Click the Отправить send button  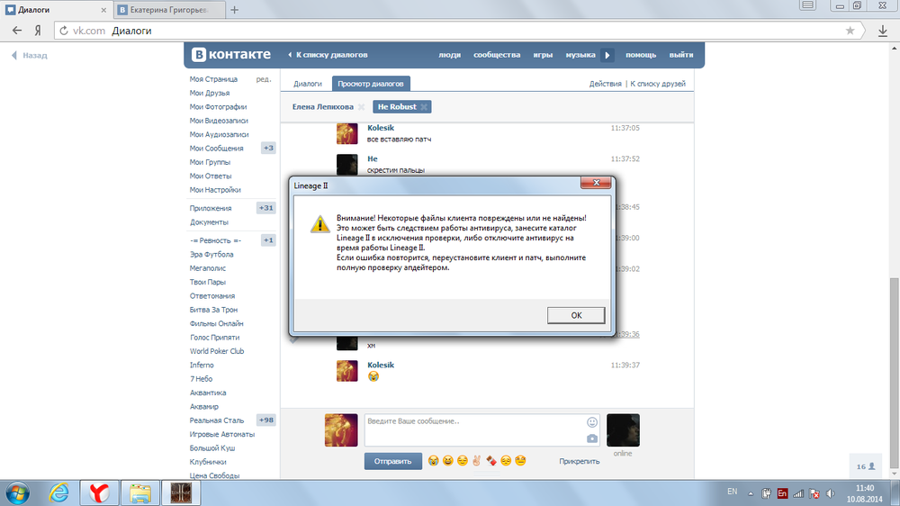[392, 461]
